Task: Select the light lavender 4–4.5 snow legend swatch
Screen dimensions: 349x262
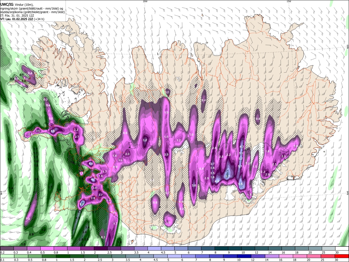Action: pos(154,249)
